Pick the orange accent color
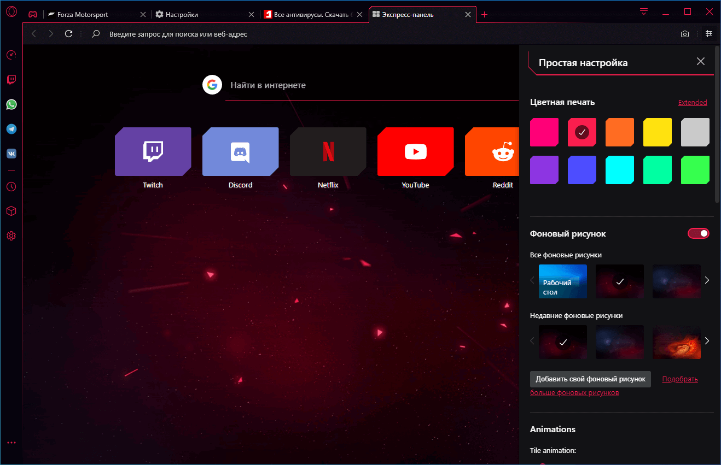Viewport: 721px width, 465px height. [x=620, y=132]
